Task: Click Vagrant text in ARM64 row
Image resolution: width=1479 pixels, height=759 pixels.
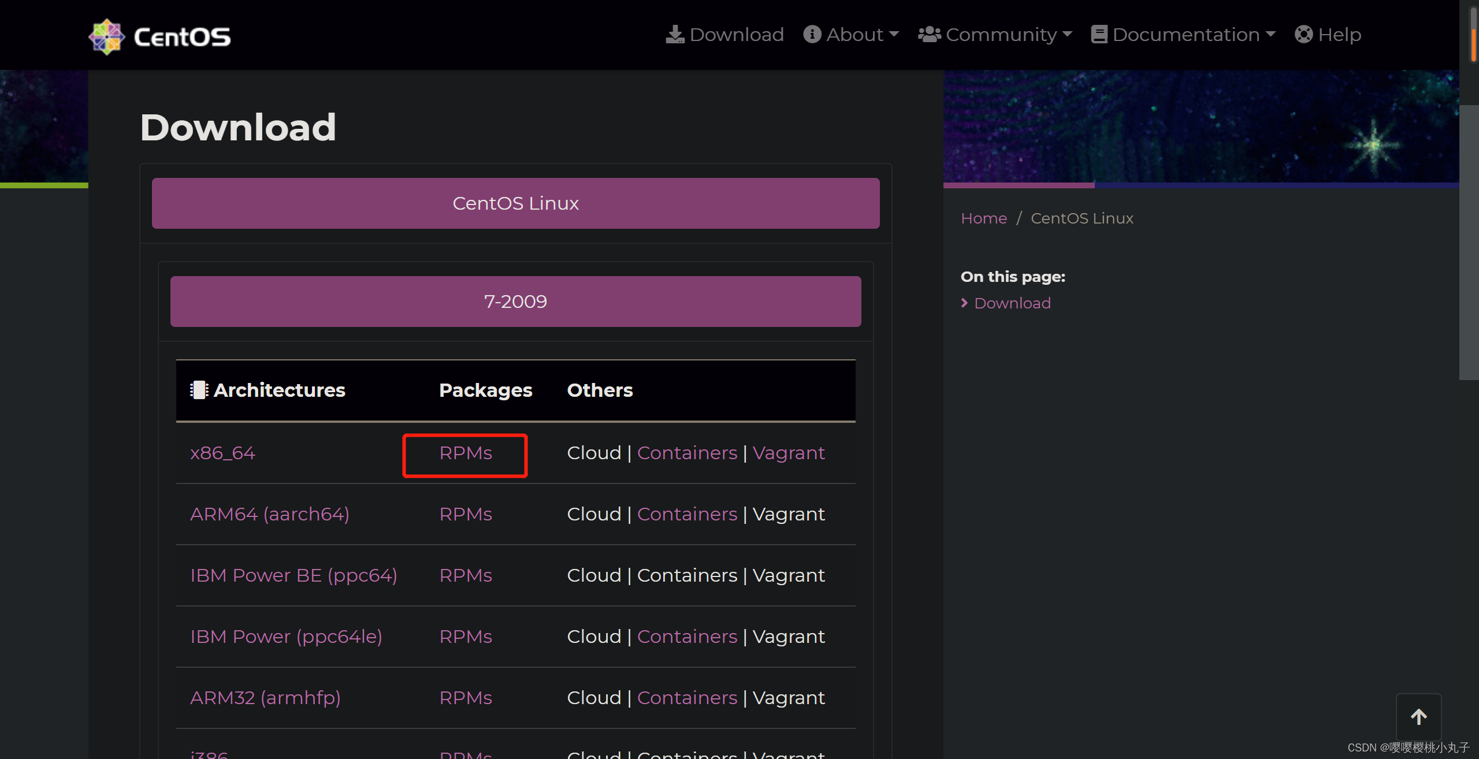Action: tap(789, 514)
